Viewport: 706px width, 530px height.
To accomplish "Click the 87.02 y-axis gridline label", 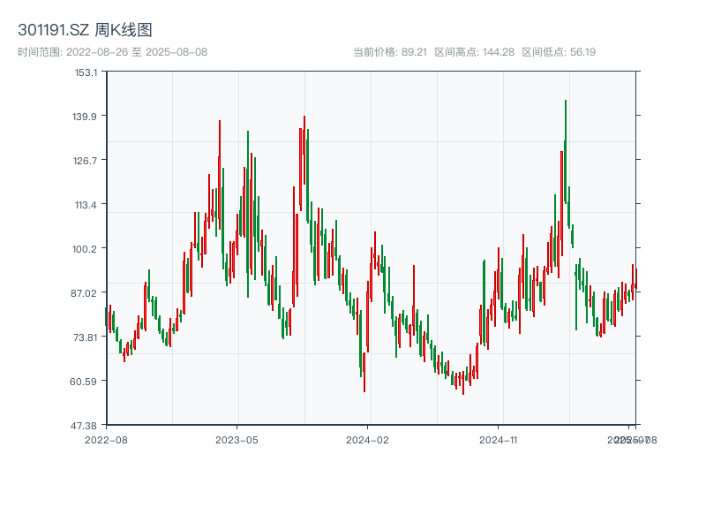I will click(x=81, y=292).
